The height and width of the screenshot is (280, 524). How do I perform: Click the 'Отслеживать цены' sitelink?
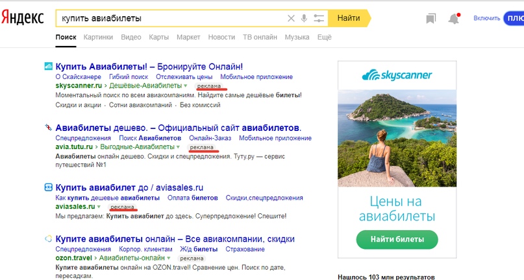pyautogui.click(x=184, y=76)
